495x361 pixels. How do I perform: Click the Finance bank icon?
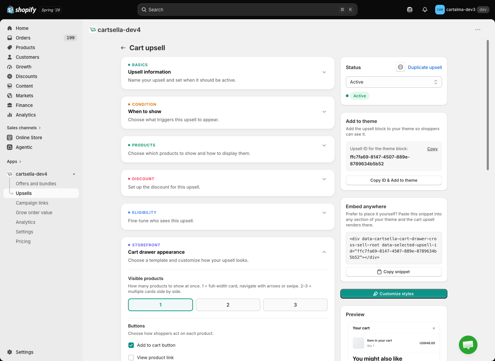tap(10, 105)
